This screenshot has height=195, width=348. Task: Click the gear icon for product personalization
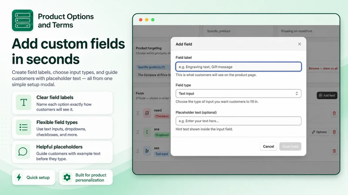point(67,177)
